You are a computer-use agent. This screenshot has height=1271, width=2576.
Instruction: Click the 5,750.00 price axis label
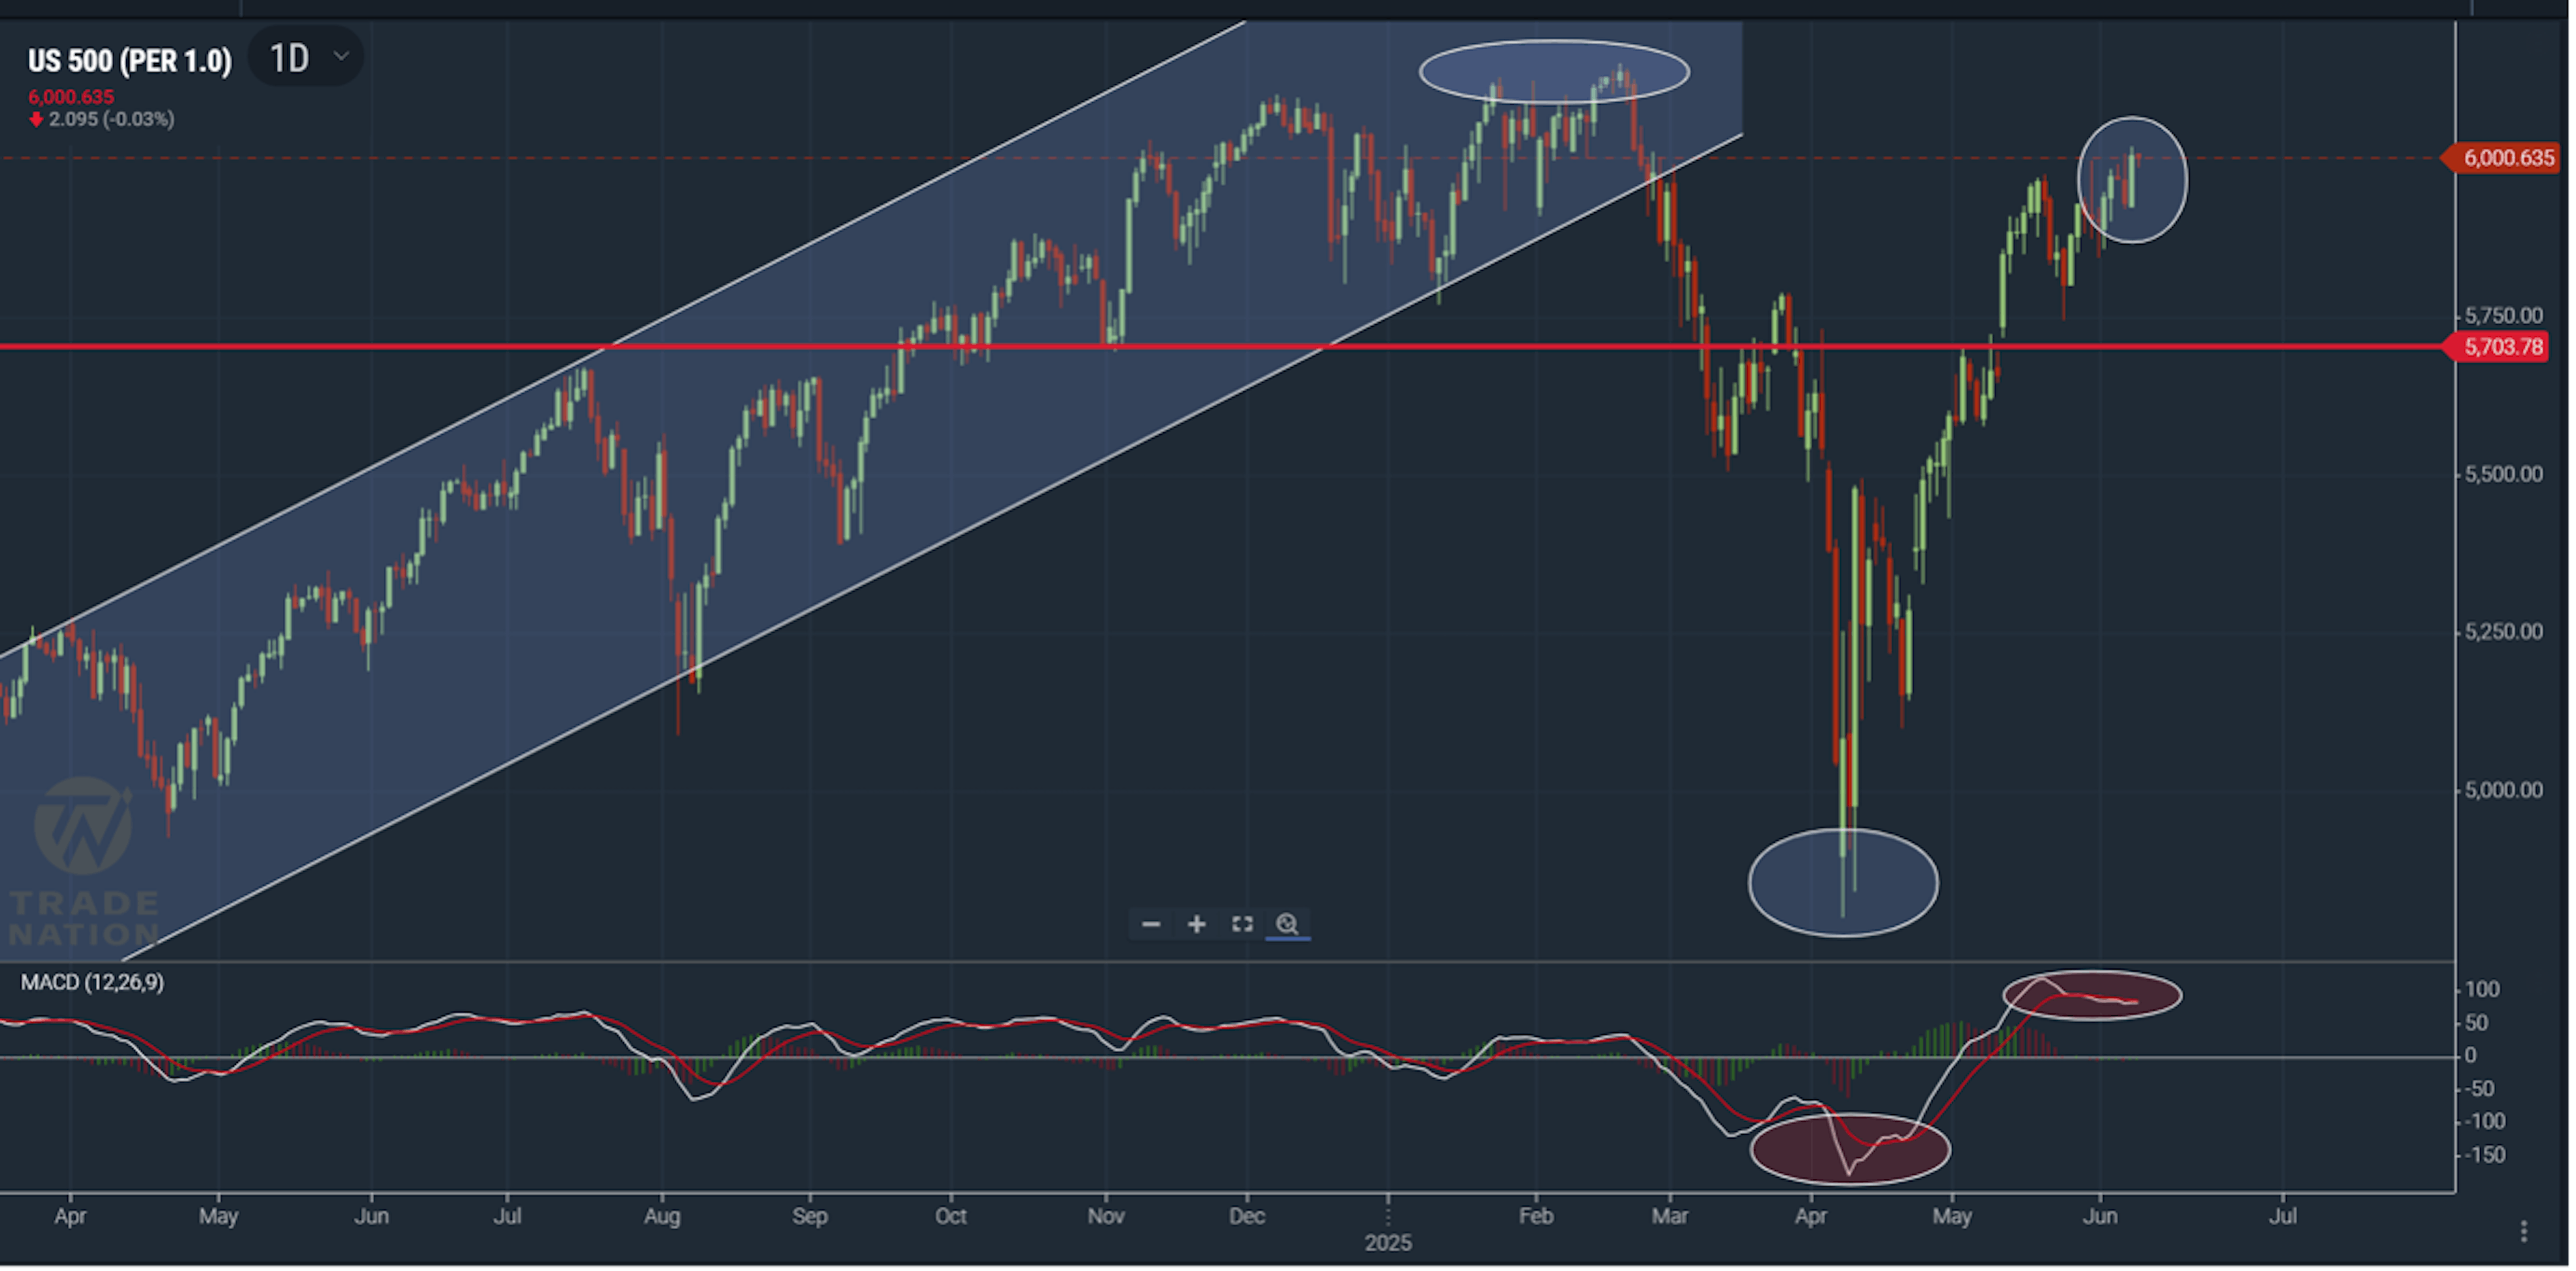(2504, 316)
